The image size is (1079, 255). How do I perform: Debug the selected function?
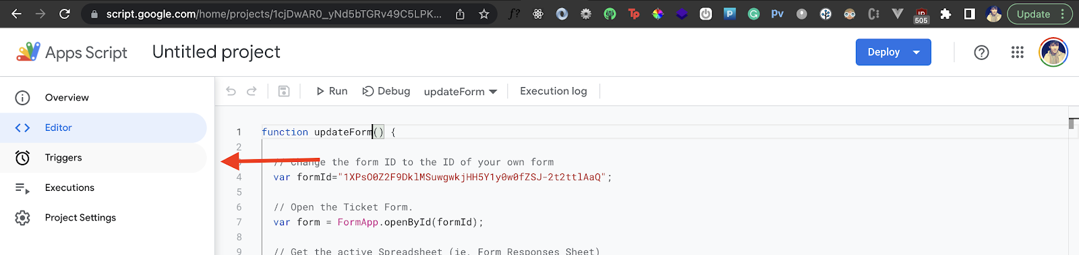point(386,91)
